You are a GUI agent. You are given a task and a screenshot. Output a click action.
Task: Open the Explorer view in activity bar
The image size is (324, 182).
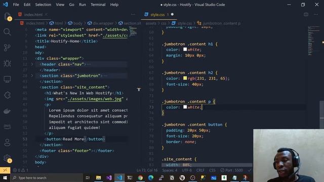7,16
